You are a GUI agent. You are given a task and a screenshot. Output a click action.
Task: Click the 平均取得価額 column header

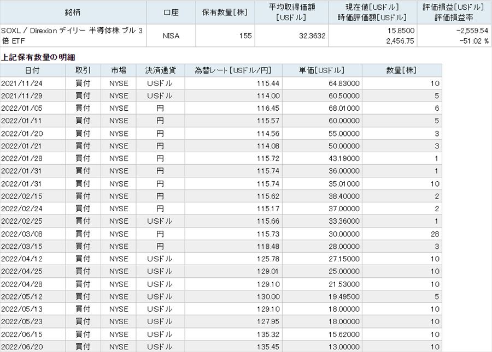click(291, 12)
